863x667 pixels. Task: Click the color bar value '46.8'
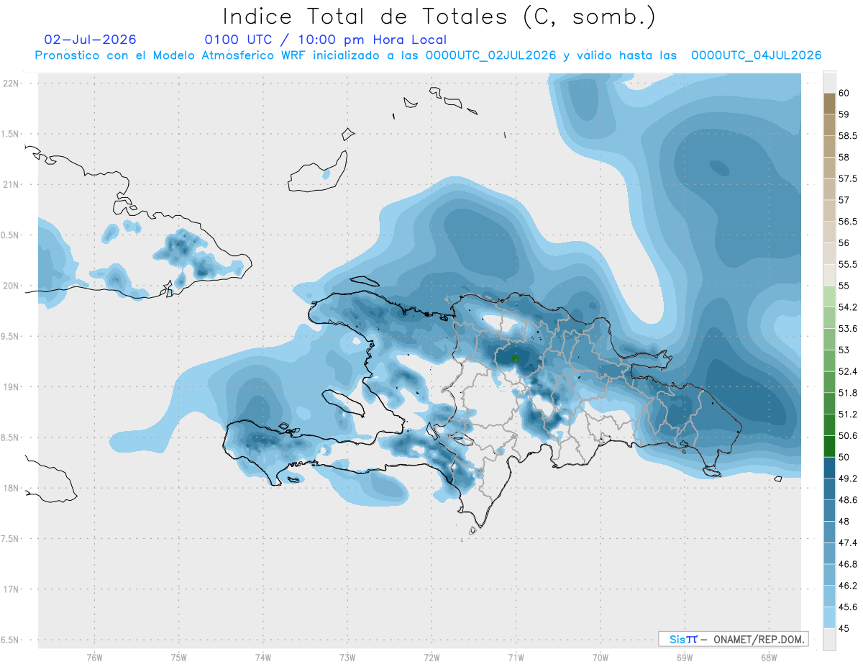848,564
